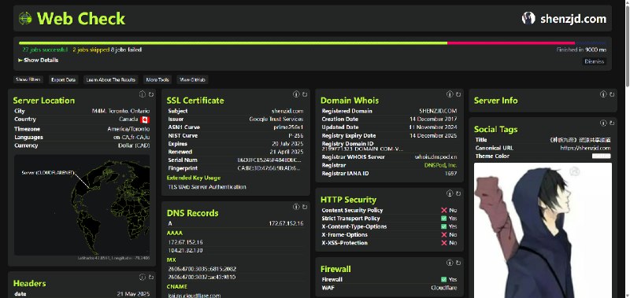Click the Creation Date 14 December 2017
The width and height of the screenshot is (630, 298).
point(433,119)
